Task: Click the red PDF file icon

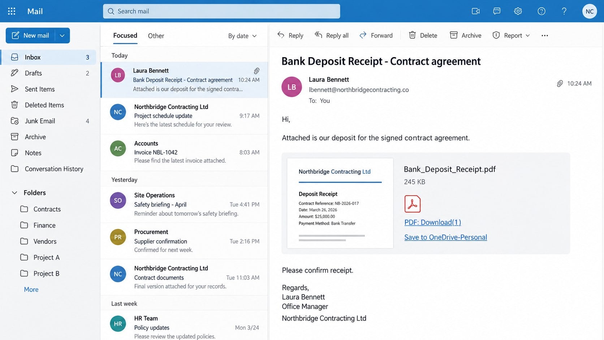Action: (x=413, y=204)
